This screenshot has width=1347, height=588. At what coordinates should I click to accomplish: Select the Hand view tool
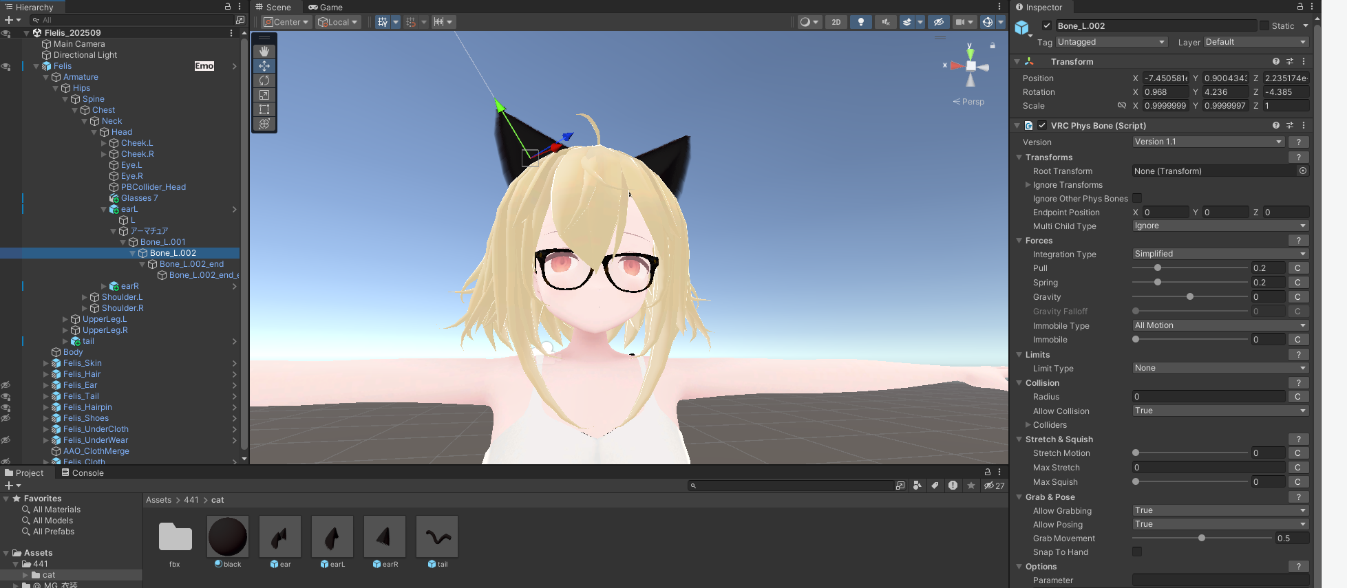264,52
